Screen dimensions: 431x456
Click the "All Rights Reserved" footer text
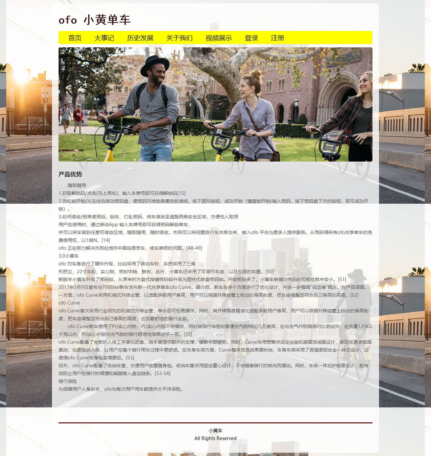click(215, 438)
